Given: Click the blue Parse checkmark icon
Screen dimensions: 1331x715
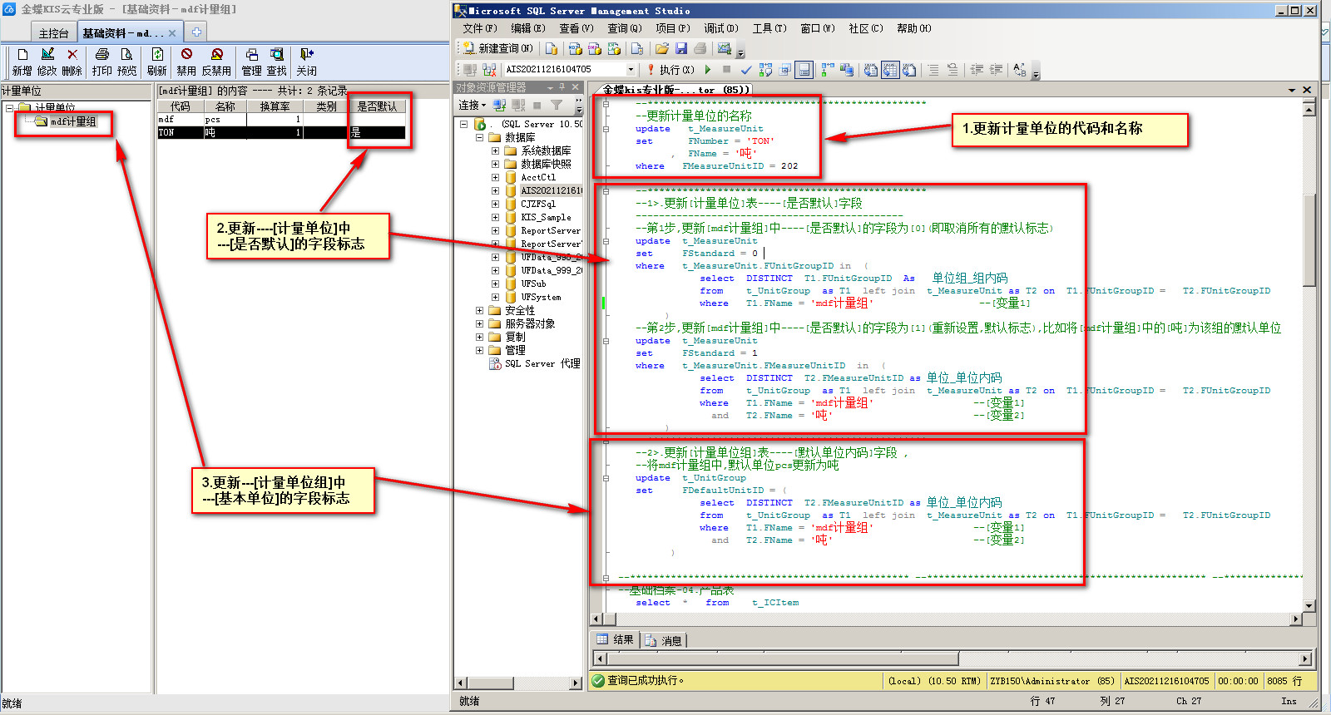Looking at the screenshot, I should point(745,70).
